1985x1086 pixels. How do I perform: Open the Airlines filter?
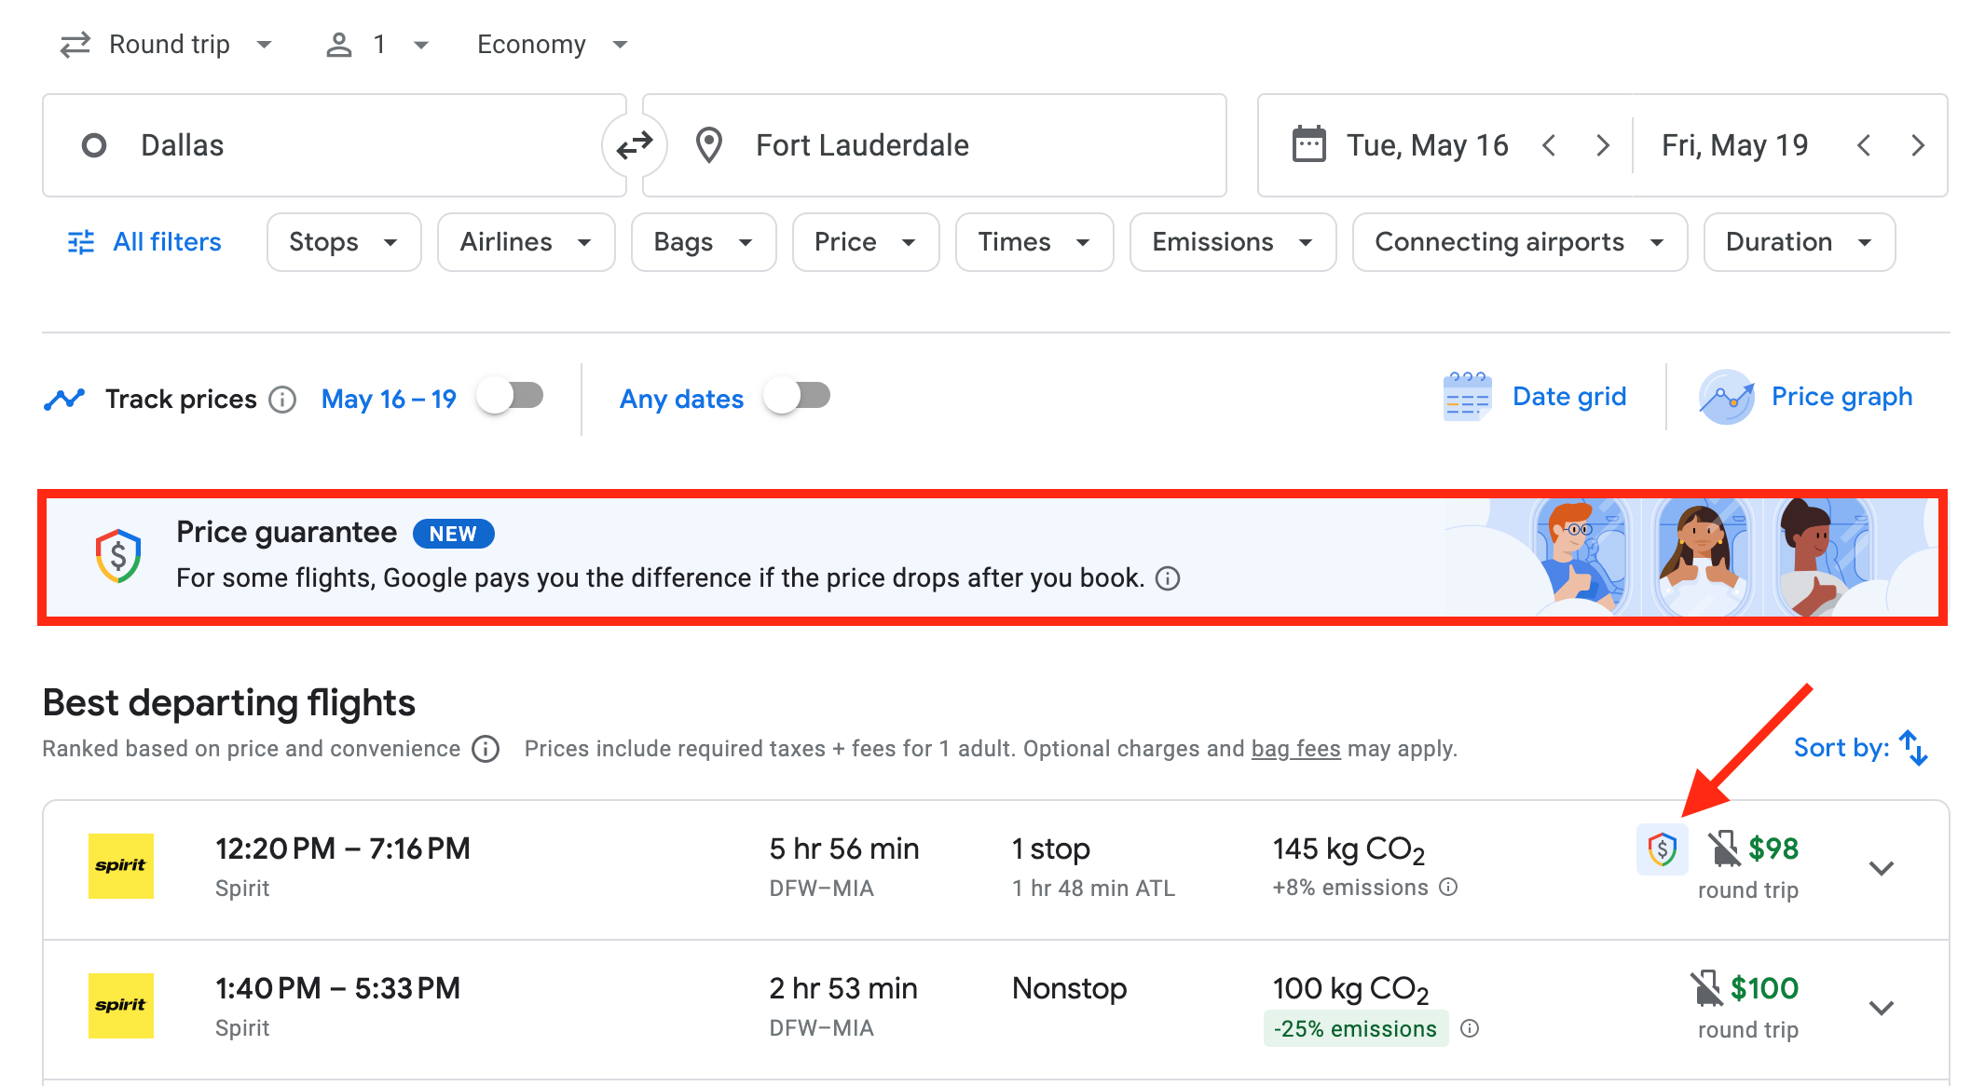[x=527, y=242]
